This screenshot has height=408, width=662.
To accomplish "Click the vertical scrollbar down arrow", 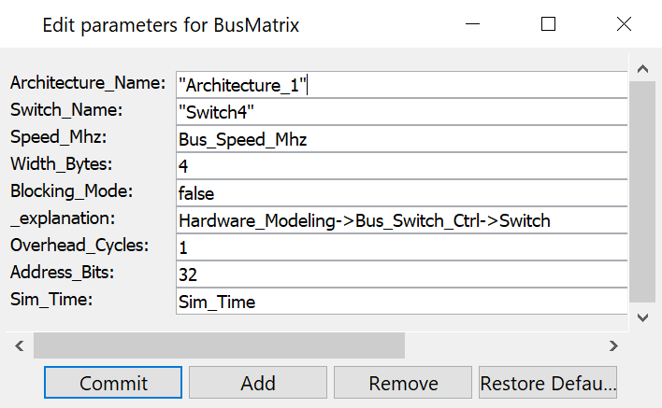I will coord(642,317).
